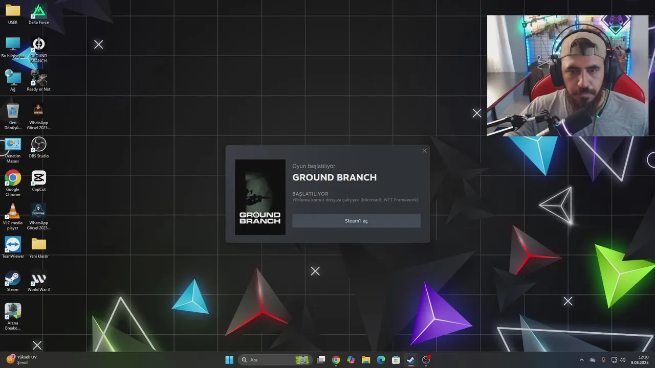655x368 pixels.
Task: Switch to OBS Studio on taskbar
Action: 426,360
